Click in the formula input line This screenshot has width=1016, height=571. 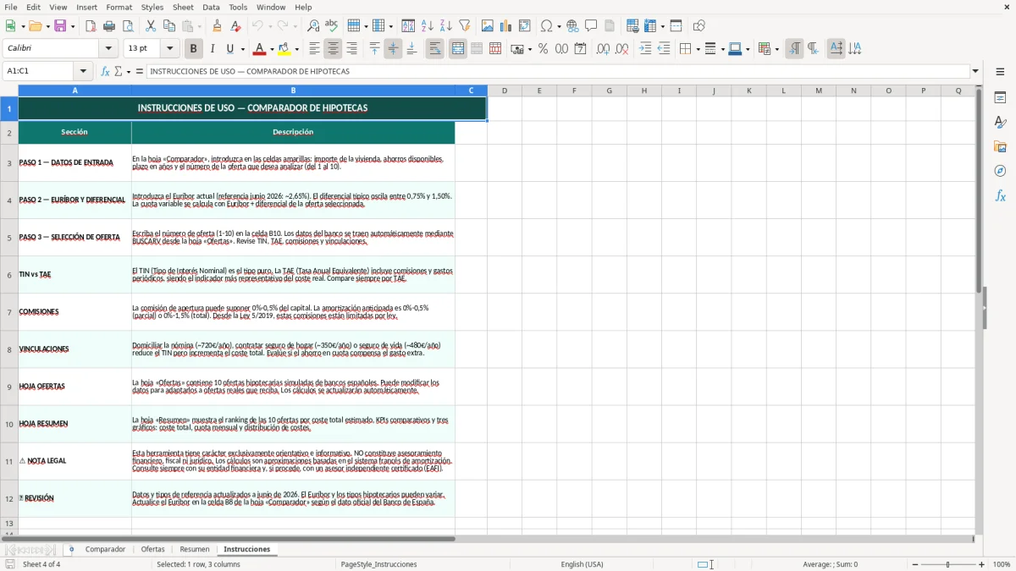557,71
